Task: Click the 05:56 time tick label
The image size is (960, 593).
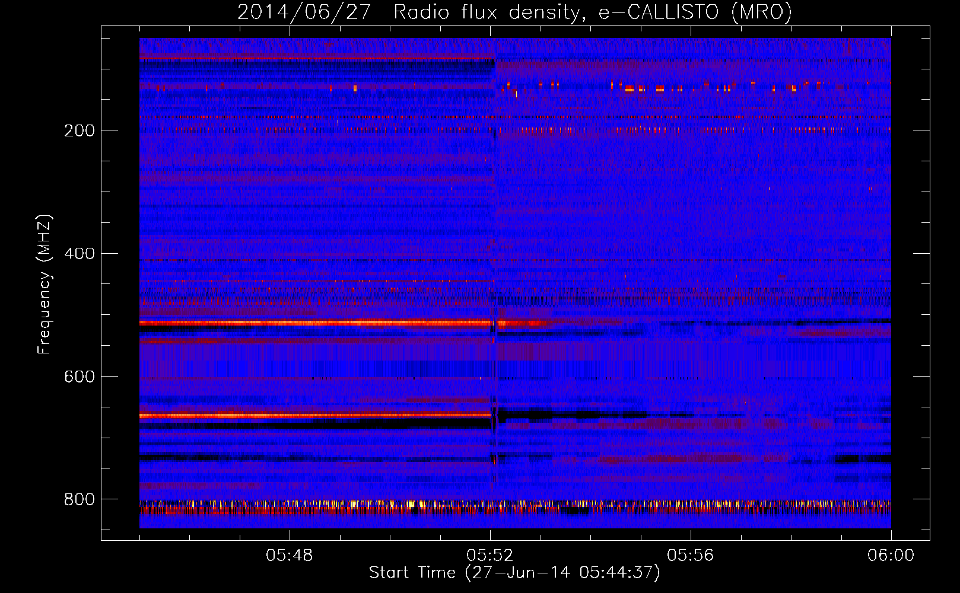Action: click(691, 556)
